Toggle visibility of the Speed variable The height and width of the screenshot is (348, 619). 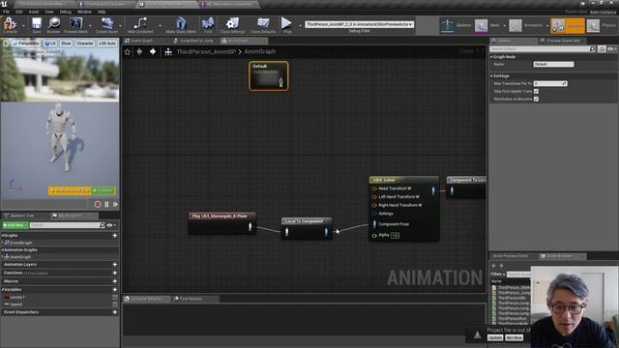pyautogui.click(x=115, y=304)
